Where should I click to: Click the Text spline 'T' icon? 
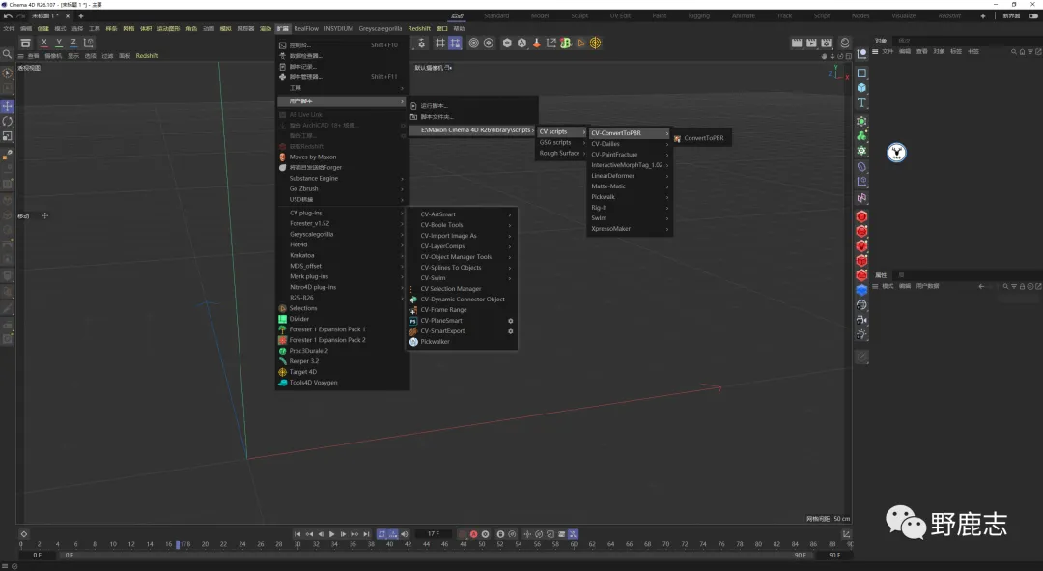pos(861,102)
